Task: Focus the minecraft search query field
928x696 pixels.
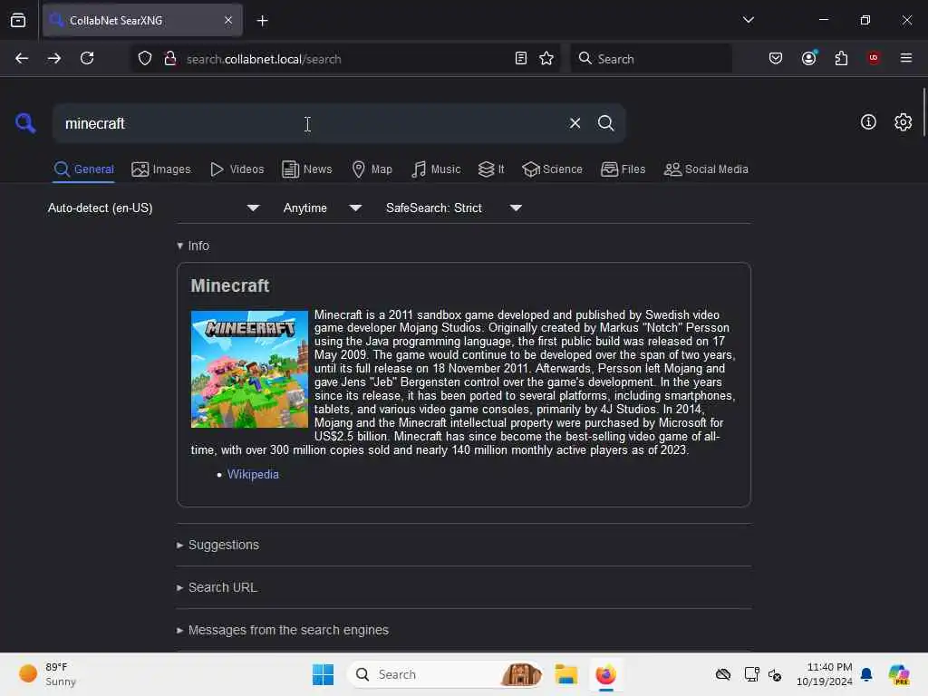Action: tap(308, 123)
